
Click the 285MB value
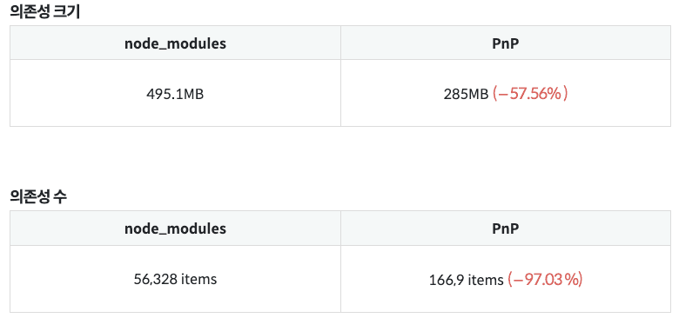pos(466,94)
